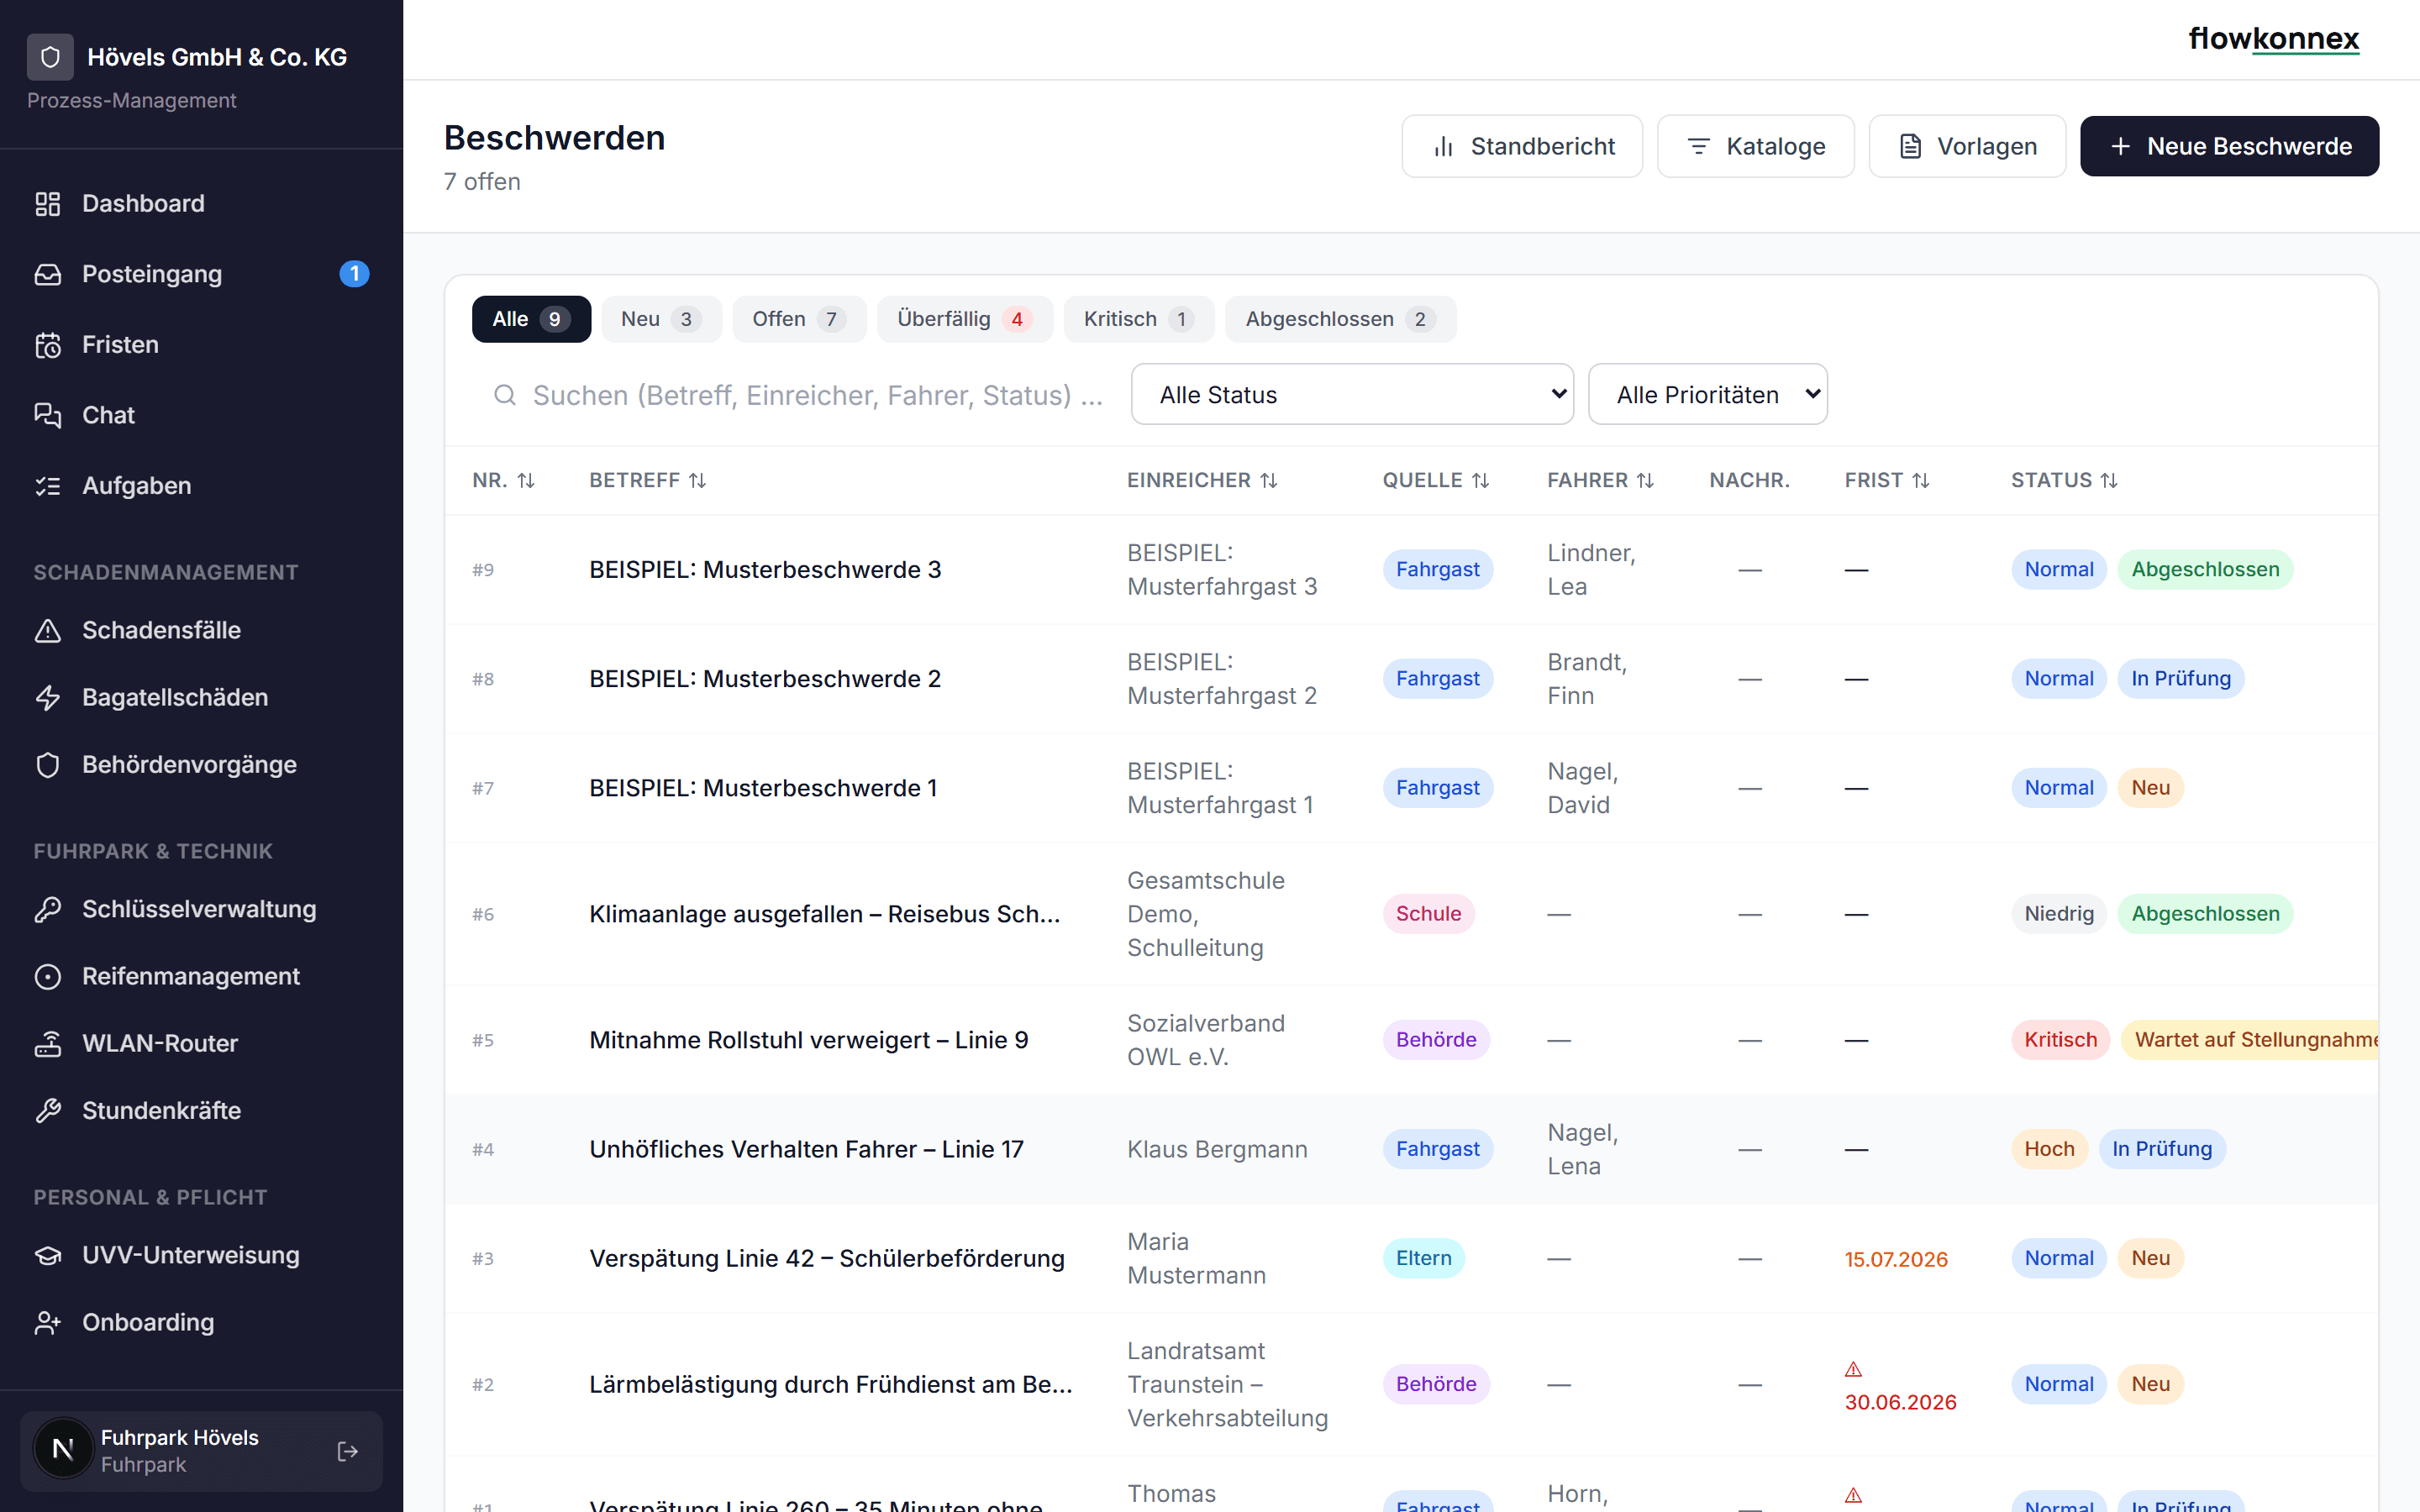Open Schlüsselverwaltung via its key icon

pos(48,910)
